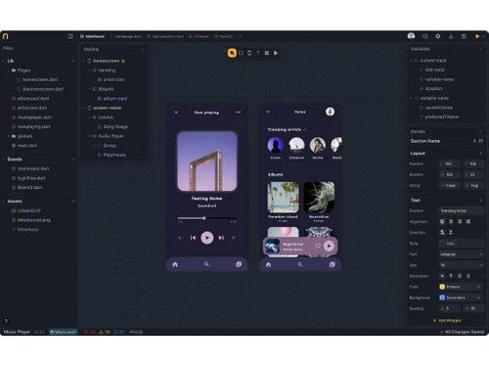The image size is (489, 367).
Task: Click the Add Wrapper button
Action: pyautogui.click(x=447, y=320)
